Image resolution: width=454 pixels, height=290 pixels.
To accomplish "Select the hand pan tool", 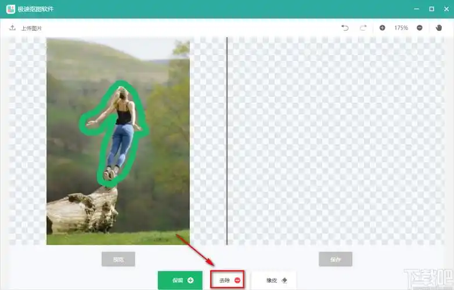I will pyautogui.click(x=439, y=28).
